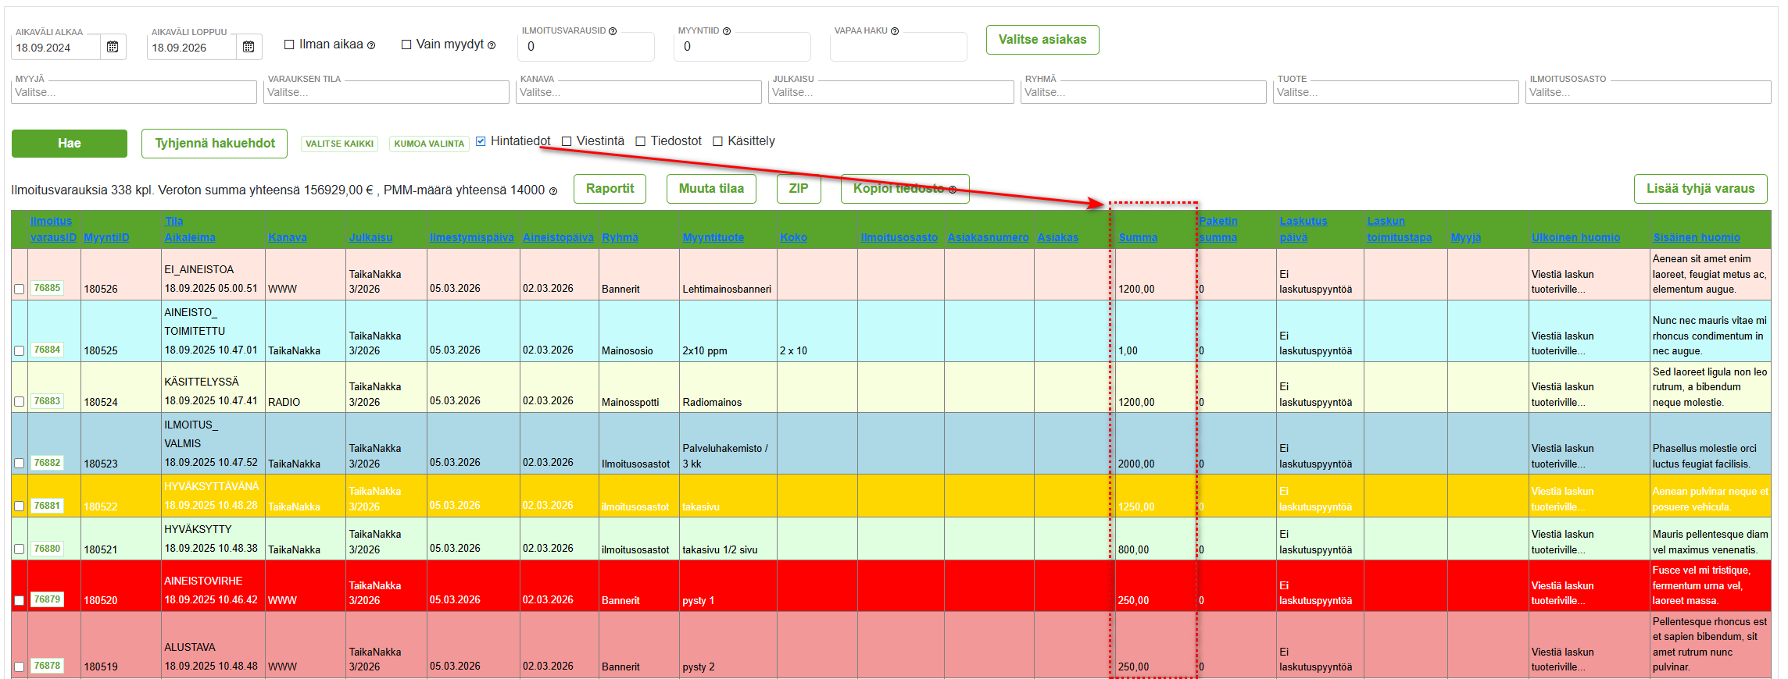Focus the Vapaa haku text field
The width and height of the screenshot is (1788, 679).
click(898, 48)
